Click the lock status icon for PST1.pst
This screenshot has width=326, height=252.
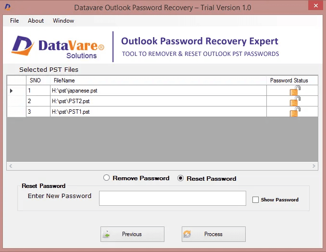295,112
